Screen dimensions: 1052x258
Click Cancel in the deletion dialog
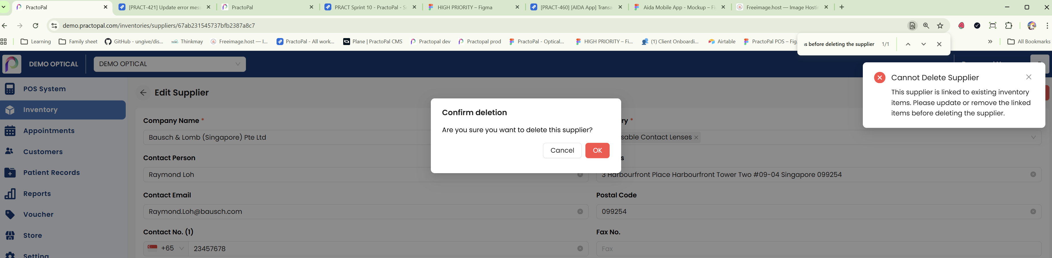pos(562,150)
